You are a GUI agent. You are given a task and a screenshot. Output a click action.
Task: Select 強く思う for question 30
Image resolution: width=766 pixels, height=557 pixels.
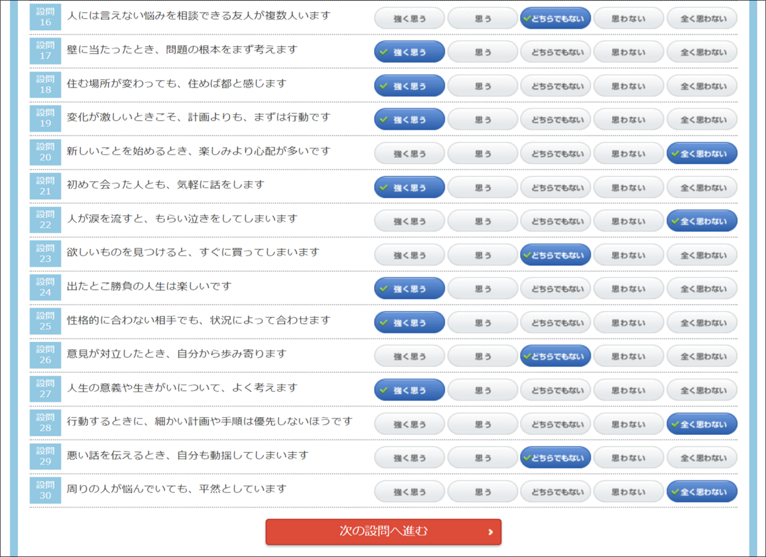(x=409, y=491)
